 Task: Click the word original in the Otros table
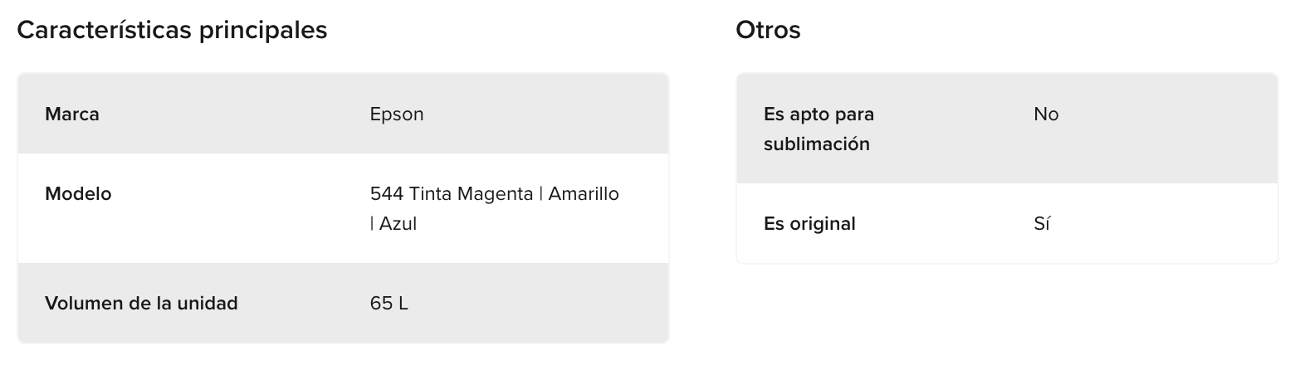821,224
